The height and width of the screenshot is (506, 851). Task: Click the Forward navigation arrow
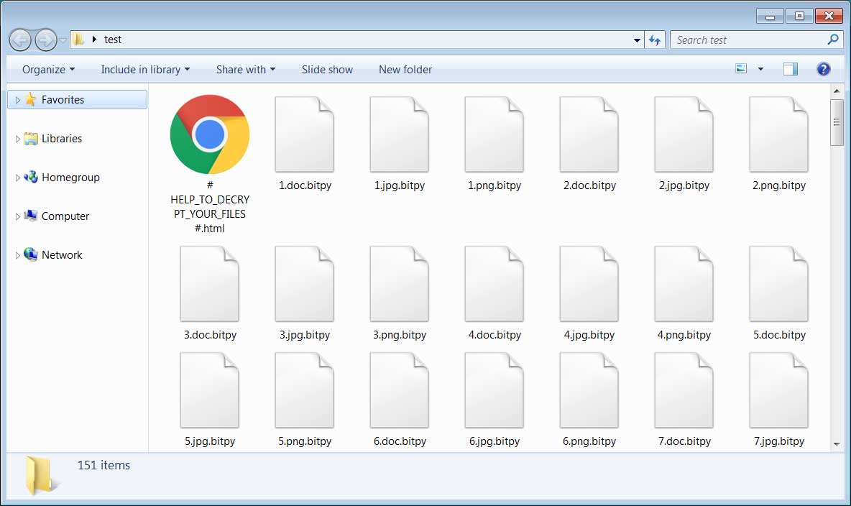click(45, 40)
